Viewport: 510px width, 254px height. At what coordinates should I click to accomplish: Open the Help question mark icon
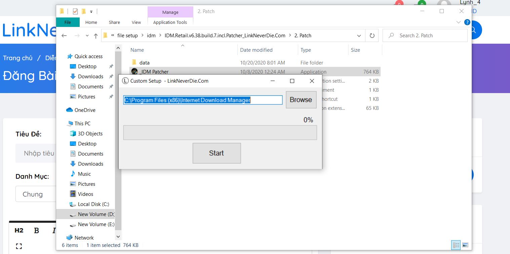tap(467, 22)
